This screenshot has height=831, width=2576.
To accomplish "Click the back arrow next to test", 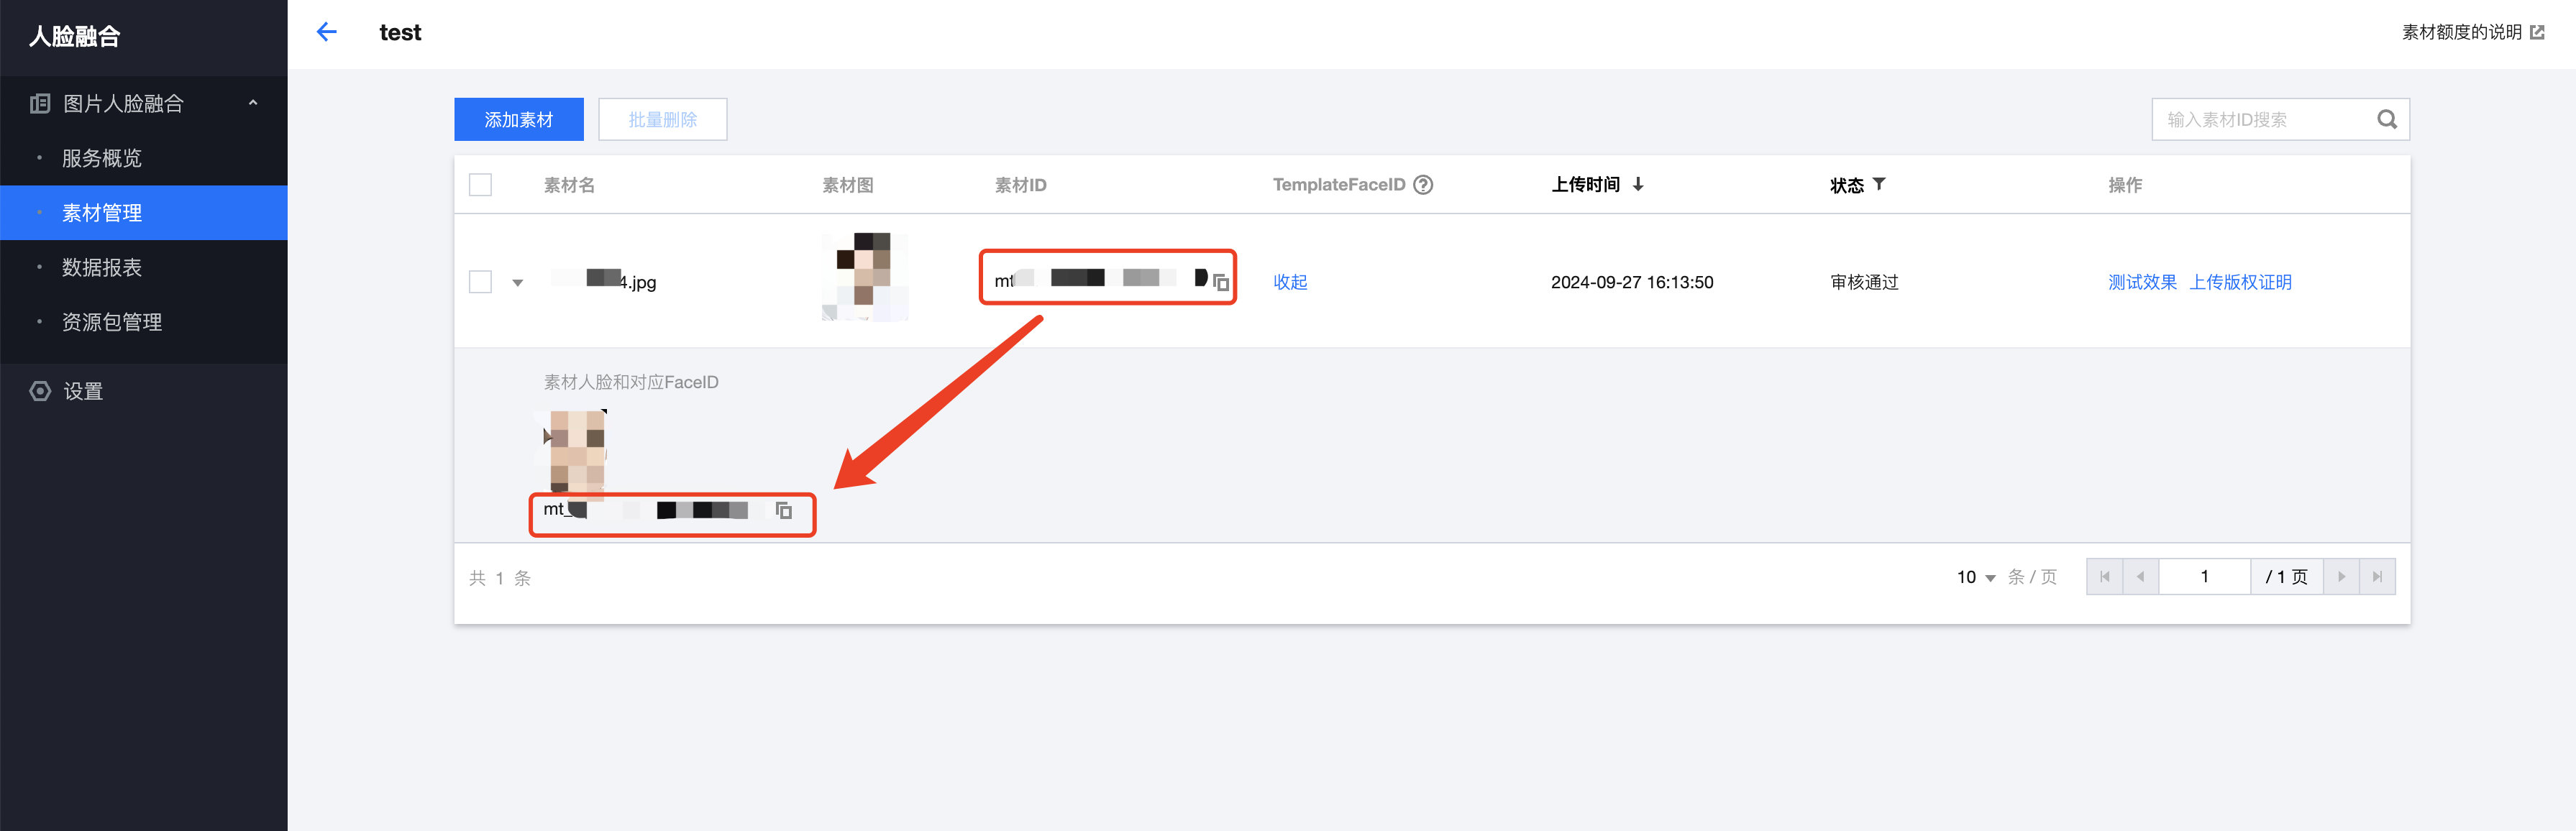I will click(326, 32).
